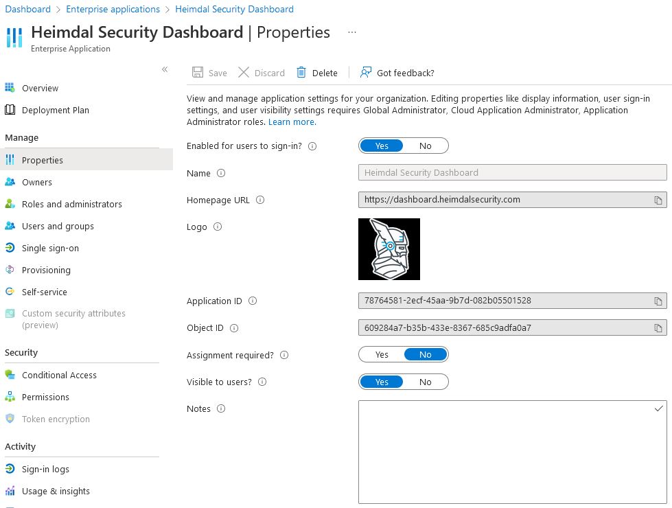
Task: Click the Sign-in logs arrow icon
Action: coord(10,469)
